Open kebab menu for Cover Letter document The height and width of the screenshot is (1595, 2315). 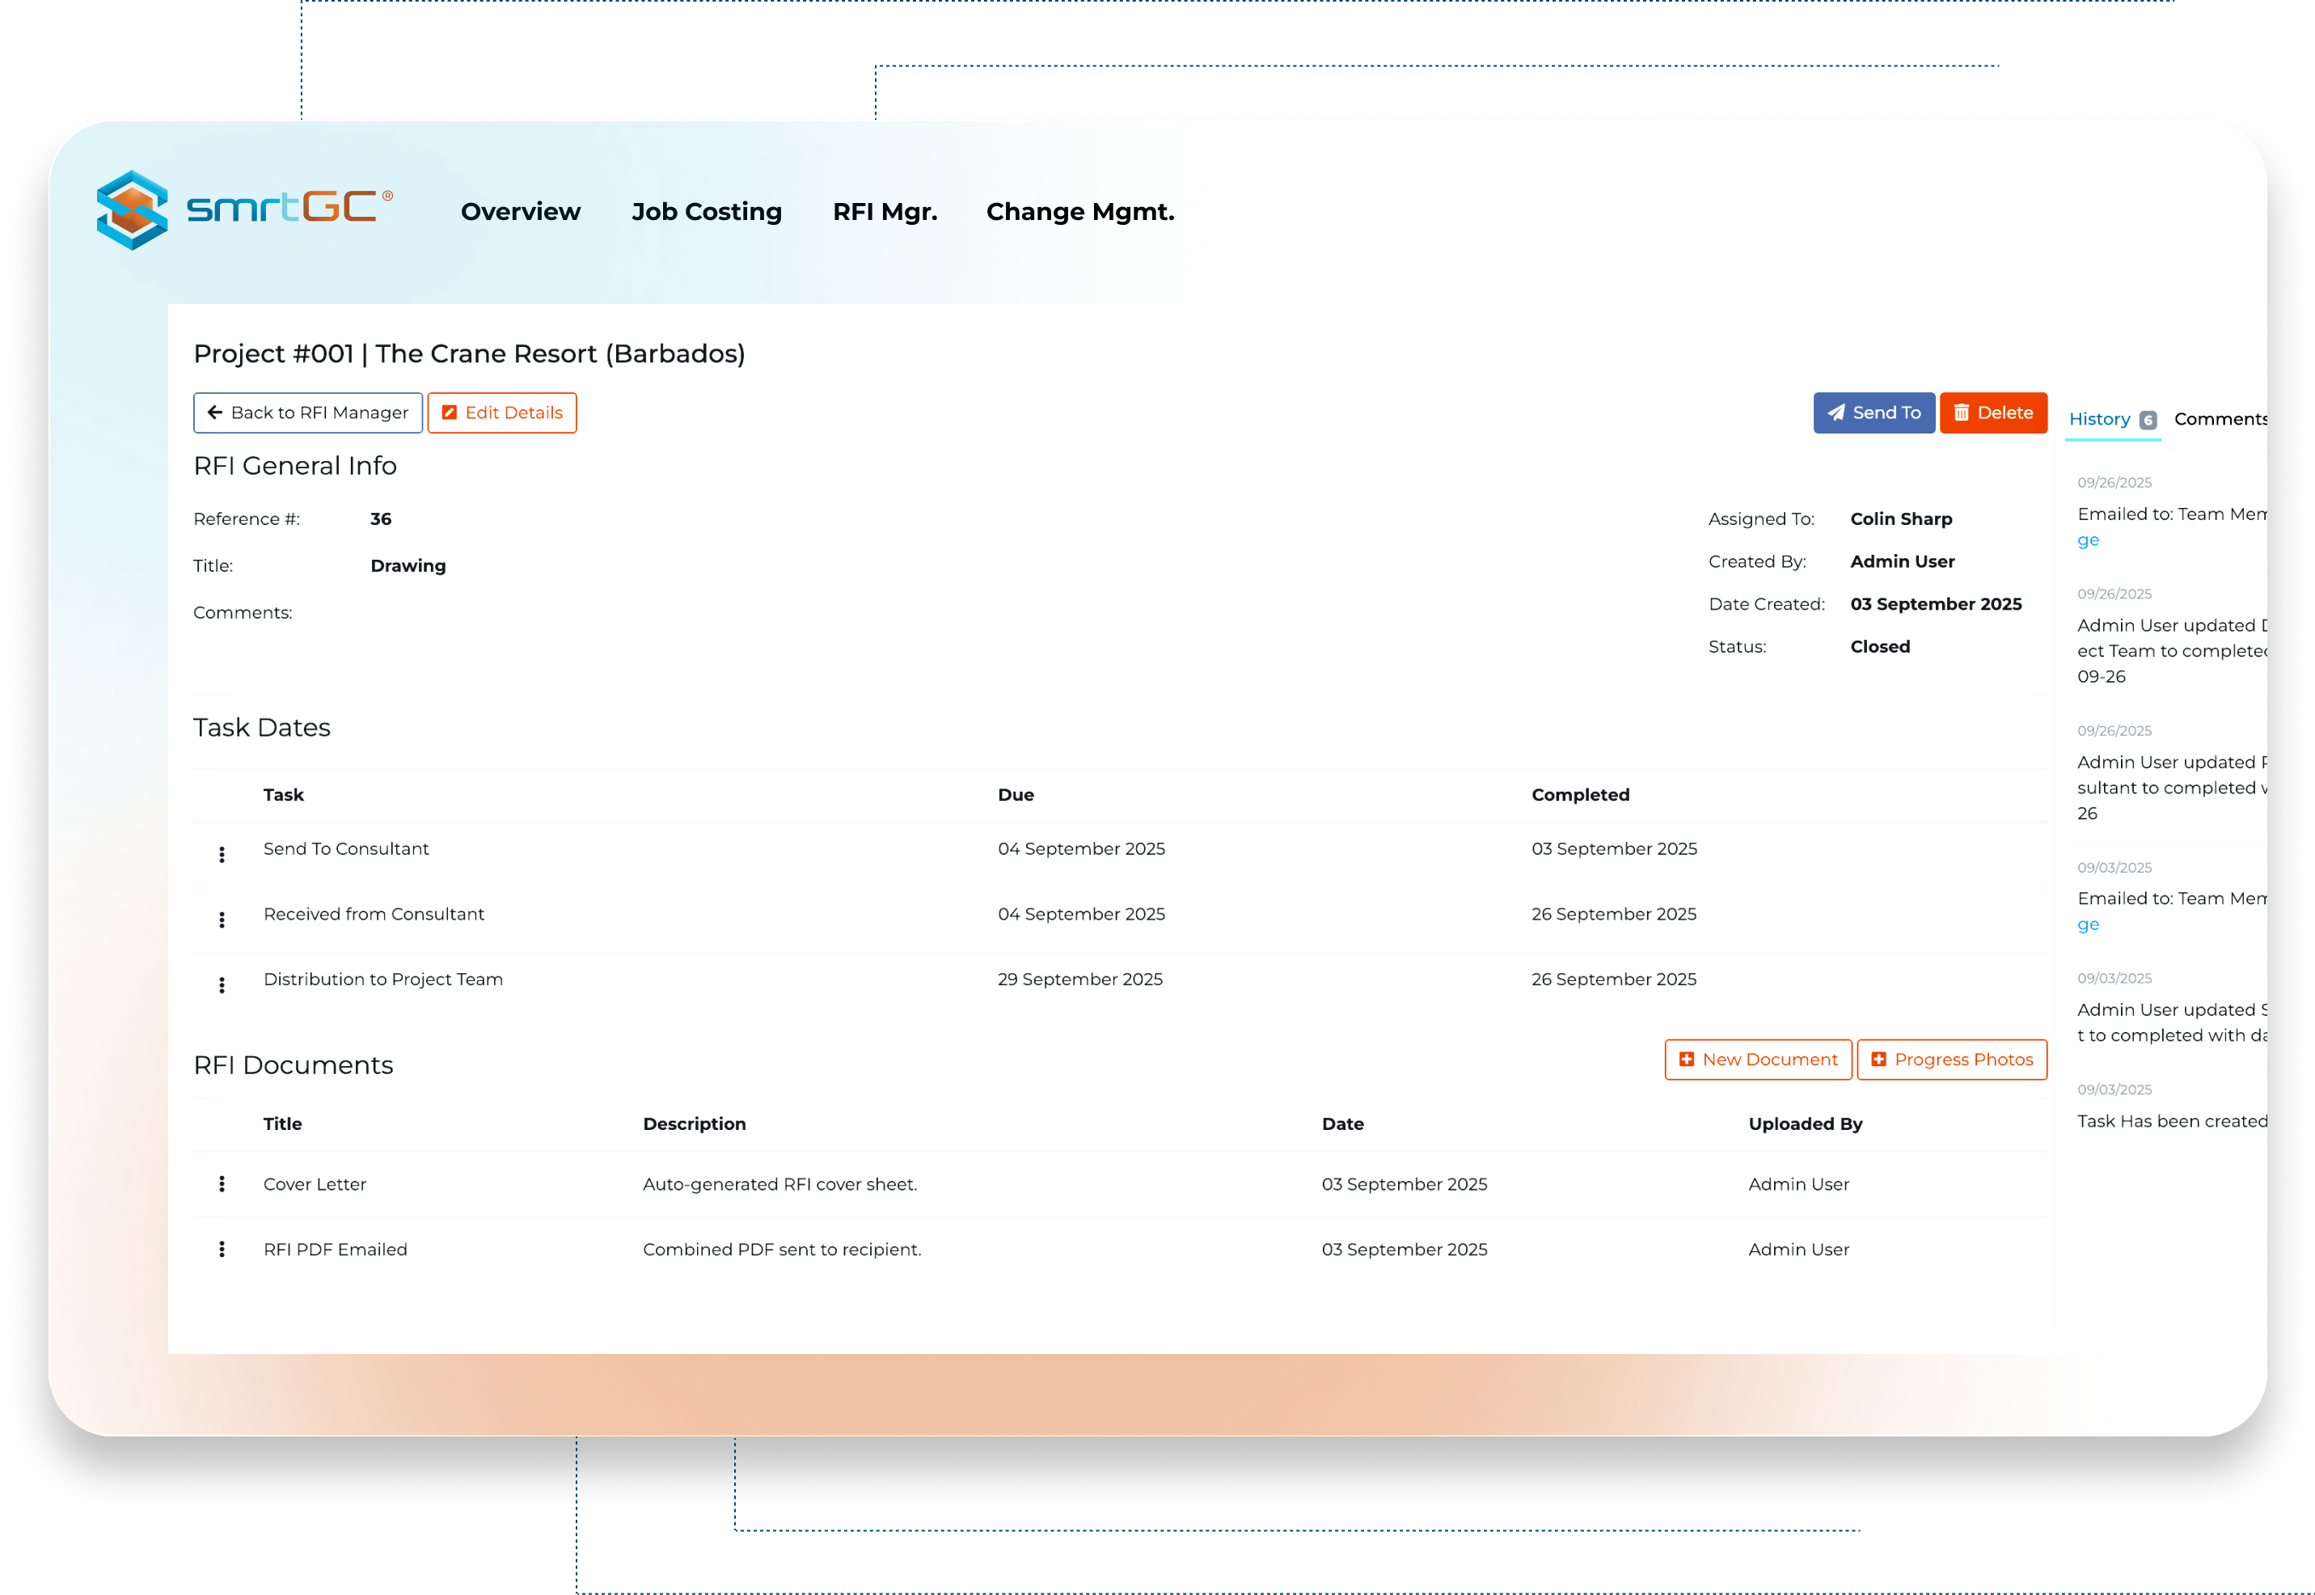(222, 1184)
